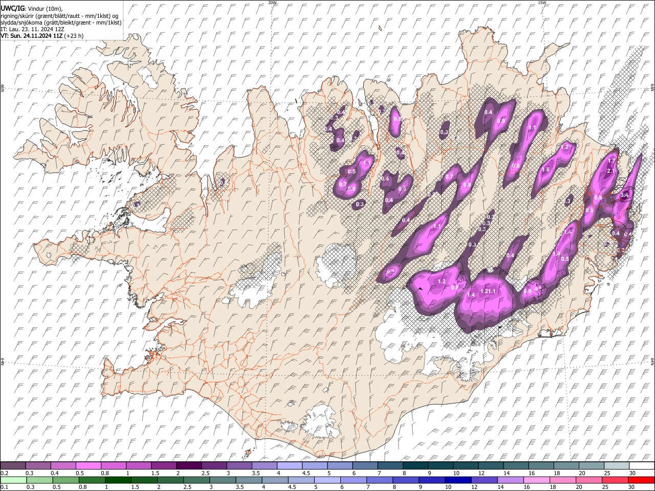Click the 20W longitude label

pos(272,3)
